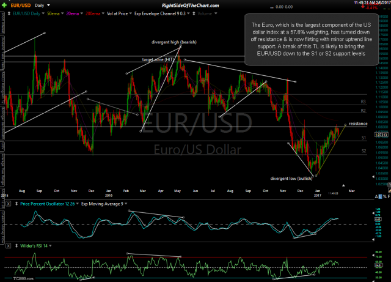Open the 20ema indicator dropdown arrow
This screenshot has width=391, height=282.
point(81,13)
